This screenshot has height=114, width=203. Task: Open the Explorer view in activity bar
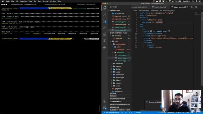pyautogui.click(x=104, y=8)
